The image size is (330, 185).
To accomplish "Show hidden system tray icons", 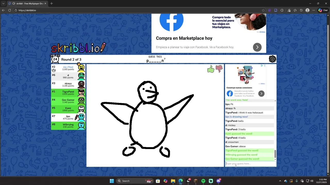I will click(x=280, y=181).
